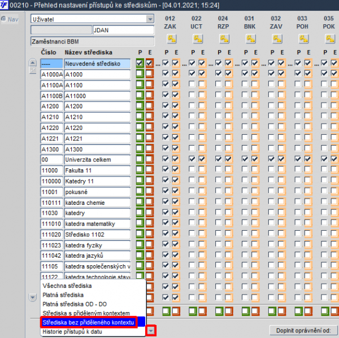
Task: Click green bulk P box under 031 BNK column
Action: pyautogui.click(x=246, y=311)
